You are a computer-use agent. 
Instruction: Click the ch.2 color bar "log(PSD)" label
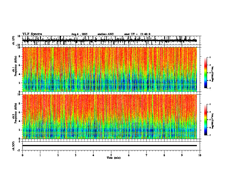pyautogui.click(x=213, y=121)
